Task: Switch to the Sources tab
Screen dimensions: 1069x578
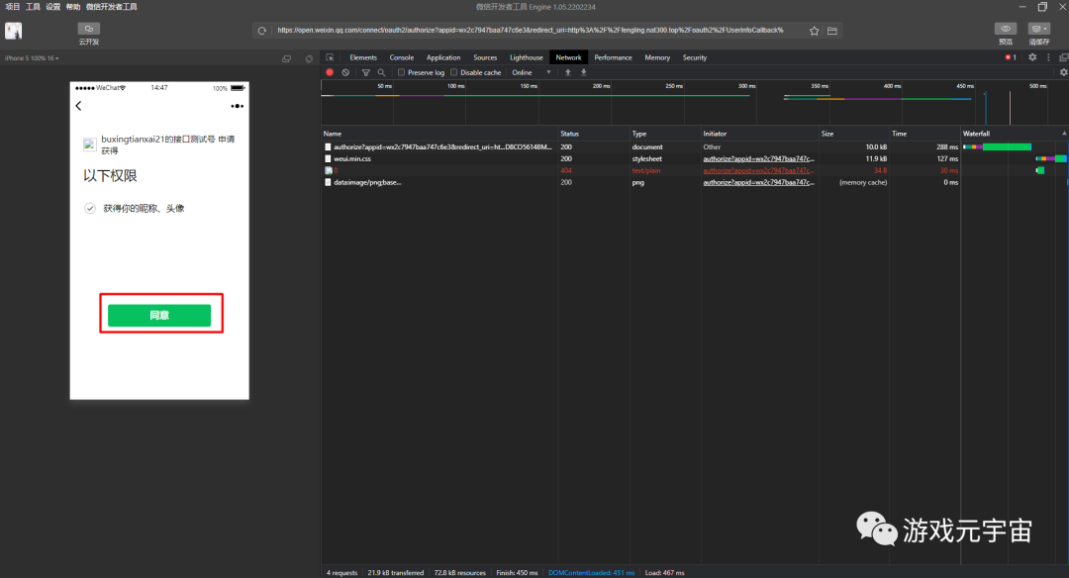Action: coord(485,58)
